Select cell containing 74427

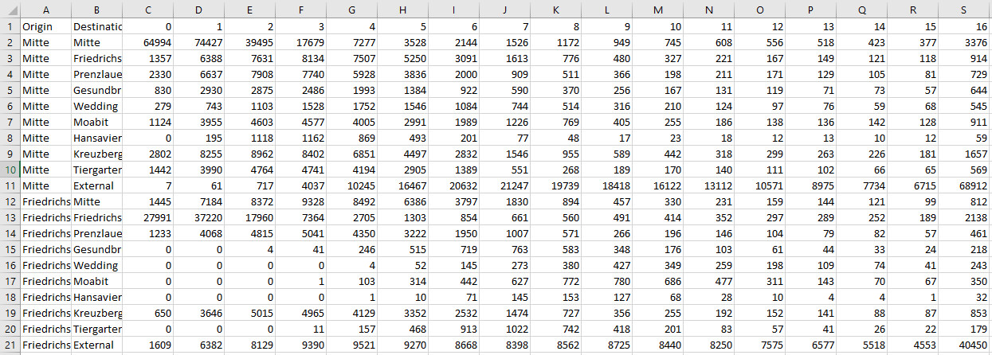198,42
